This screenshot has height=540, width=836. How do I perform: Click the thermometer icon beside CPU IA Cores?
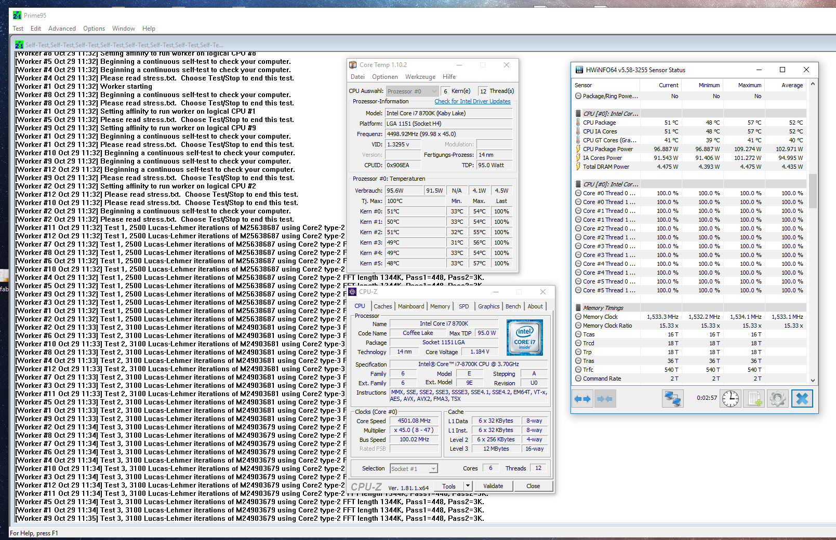tap(578, 131)
